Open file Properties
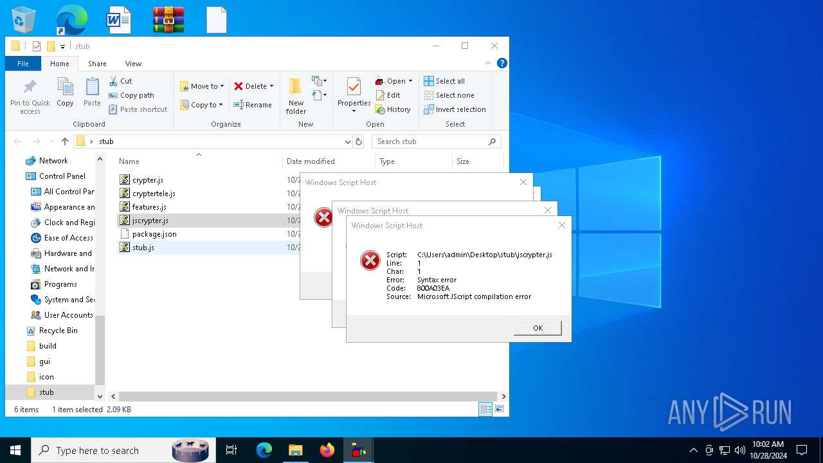 coord(354,95)
